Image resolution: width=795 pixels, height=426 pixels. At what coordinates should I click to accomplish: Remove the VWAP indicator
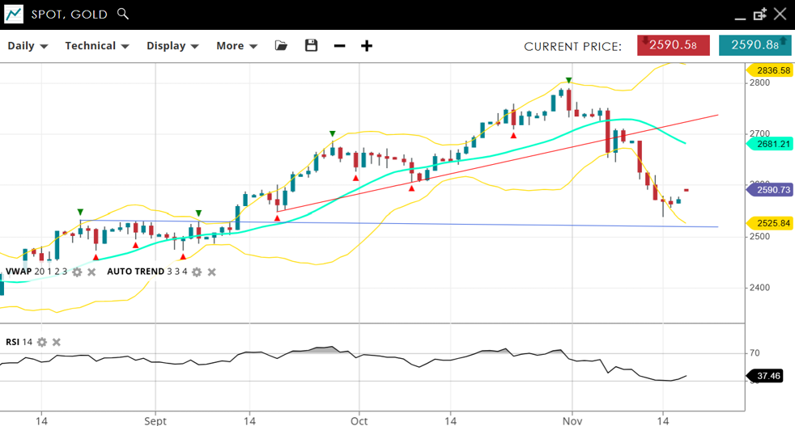tap(91, 272)
